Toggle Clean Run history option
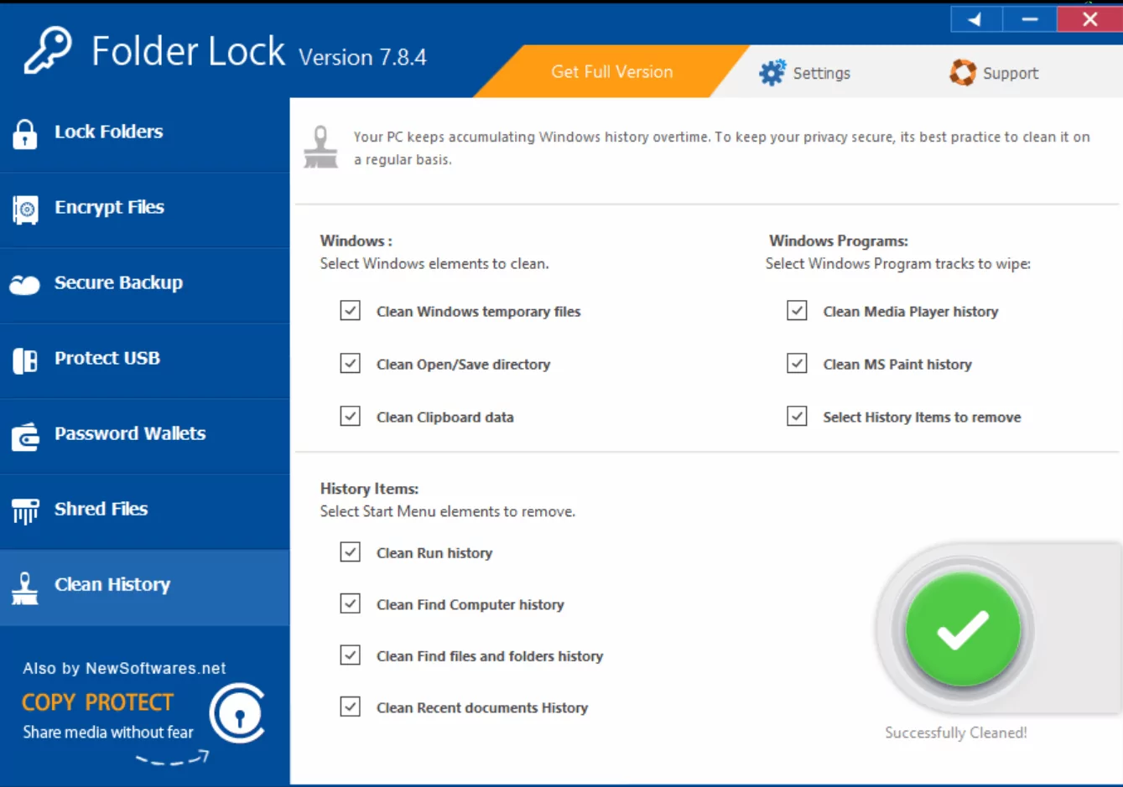This screenshot has height=787, width=1123. coord(350,552)
